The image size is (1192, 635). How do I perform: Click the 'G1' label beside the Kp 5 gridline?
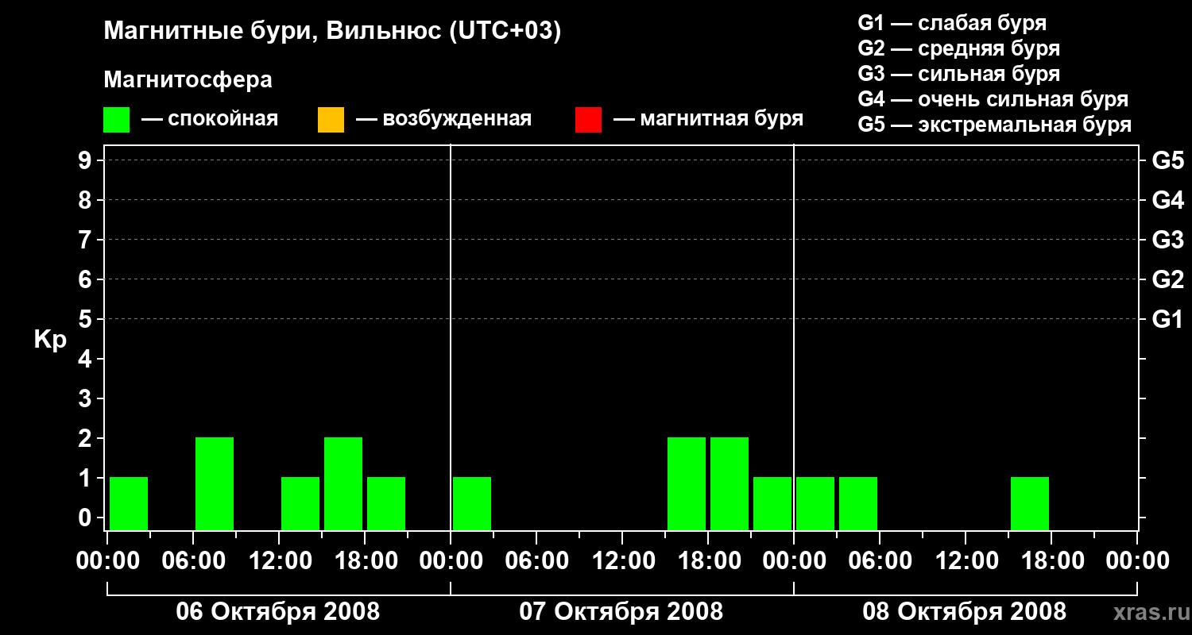pyautogui.click(x=1167, y=319)
